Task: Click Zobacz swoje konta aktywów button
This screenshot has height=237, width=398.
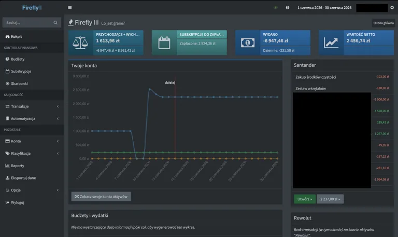Action: [x=101, y=197]
